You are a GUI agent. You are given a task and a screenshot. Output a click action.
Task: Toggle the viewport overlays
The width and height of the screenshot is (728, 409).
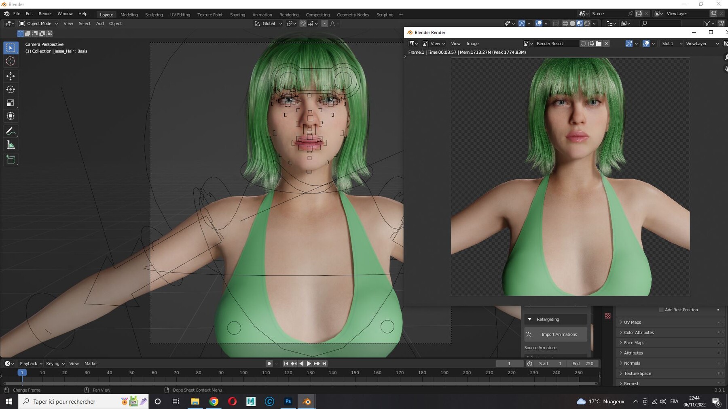[x=538, y=23]
